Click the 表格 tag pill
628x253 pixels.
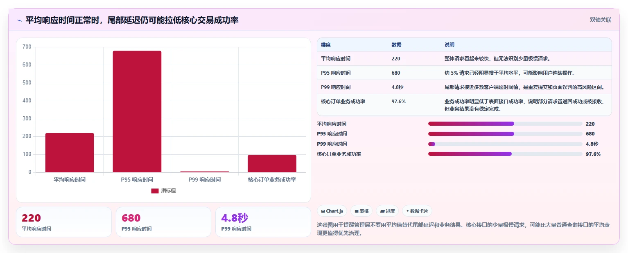361,211
